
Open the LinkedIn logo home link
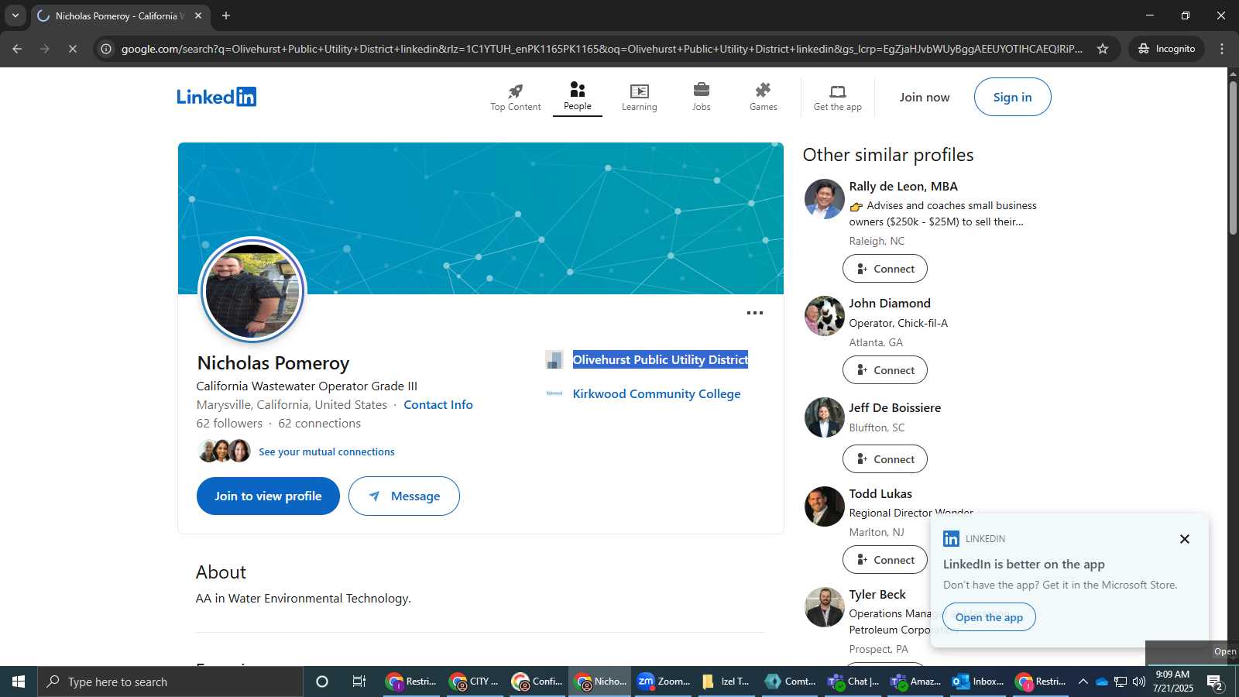point(216,97)
